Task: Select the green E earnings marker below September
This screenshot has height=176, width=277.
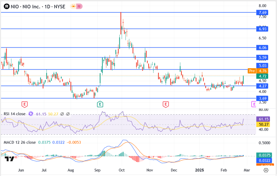Action: click(100, 104)
